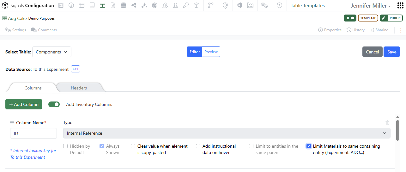Click the green Add Column button
406x172 pixels.
pos(24,104)
